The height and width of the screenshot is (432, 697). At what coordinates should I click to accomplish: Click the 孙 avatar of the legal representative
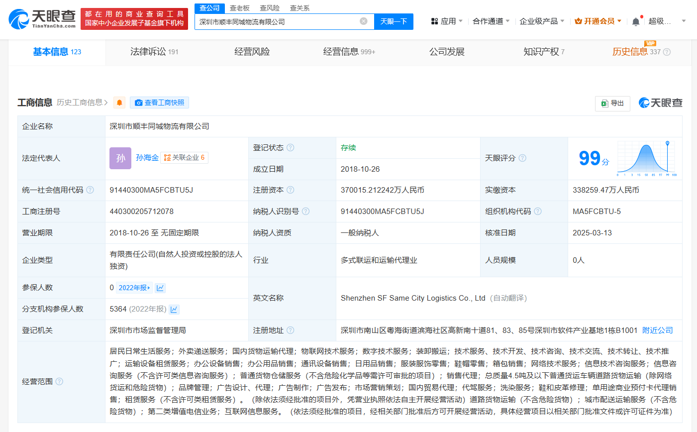click(120, 157)
